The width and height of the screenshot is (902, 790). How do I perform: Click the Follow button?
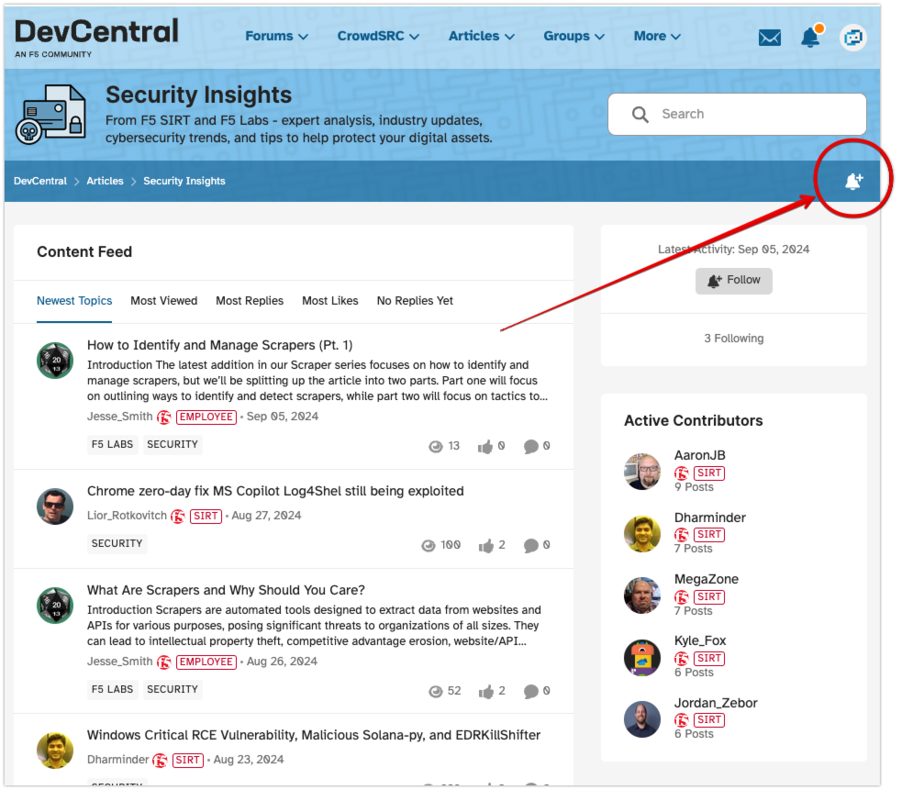coord(733,281)
